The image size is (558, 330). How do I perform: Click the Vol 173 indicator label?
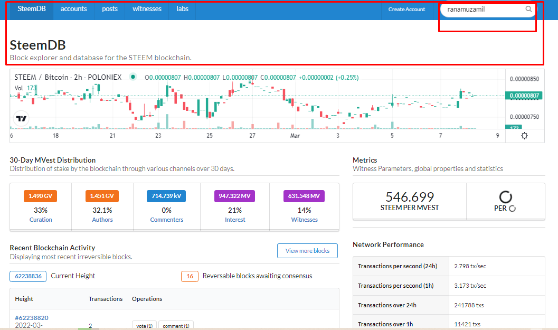[x=25, y=88]
